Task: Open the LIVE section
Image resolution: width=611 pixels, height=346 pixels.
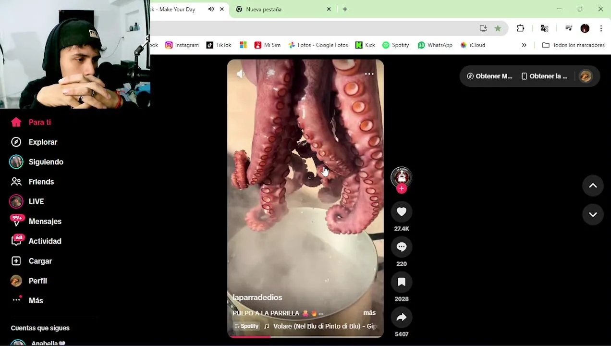Action: point(27,201)
